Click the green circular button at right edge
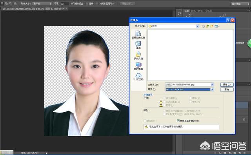The width and height of the screenshot is (251, 155). [x=249, y=44]
